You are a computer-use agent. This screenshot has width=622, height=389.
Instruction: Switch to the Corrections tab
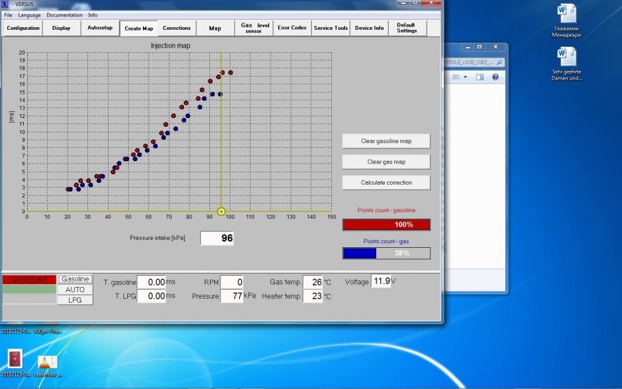click(177, 28)
